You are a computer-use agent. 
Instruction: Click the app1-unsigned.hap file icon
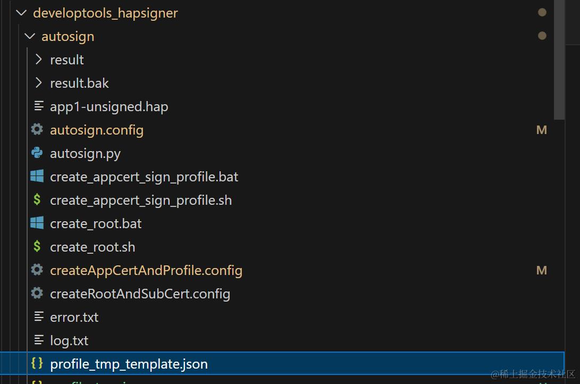point(38,106)
